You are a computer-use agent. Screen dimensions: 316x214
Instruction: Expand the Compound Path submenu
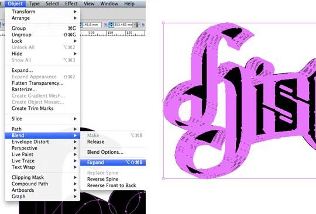[42, 184]
